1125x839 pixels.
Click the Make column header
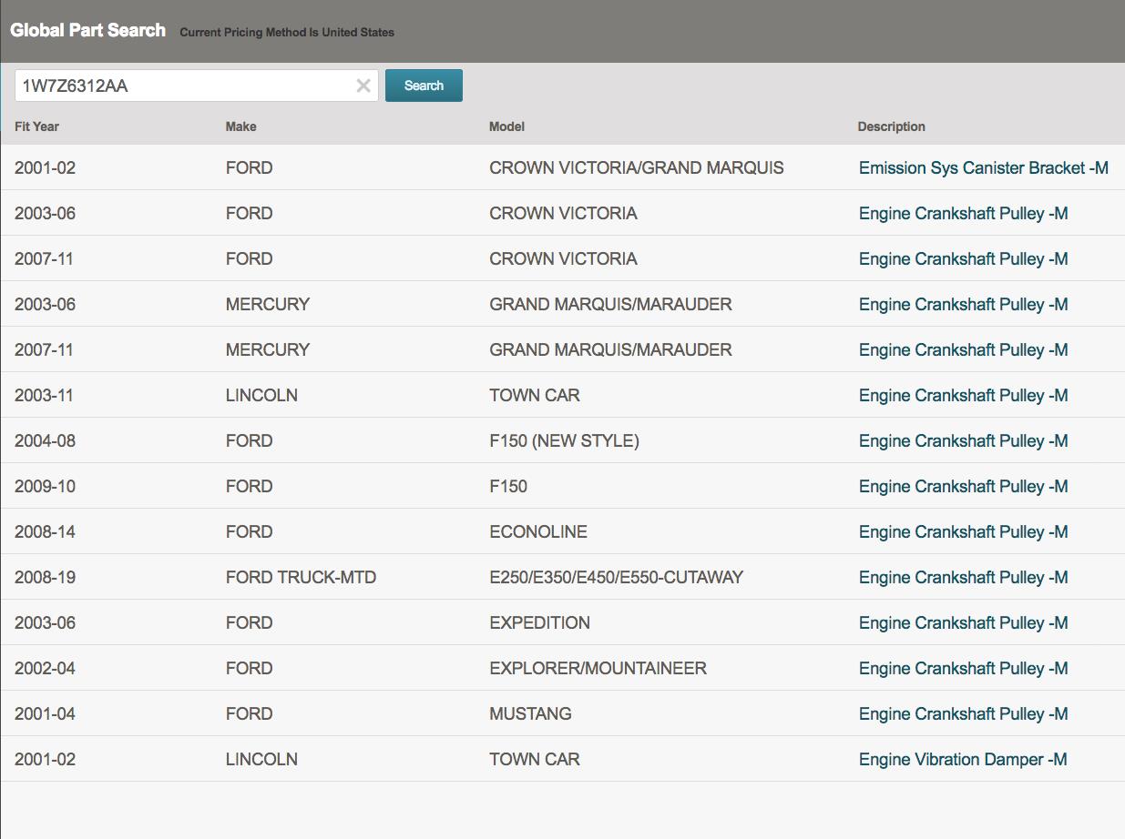(240, 126)
